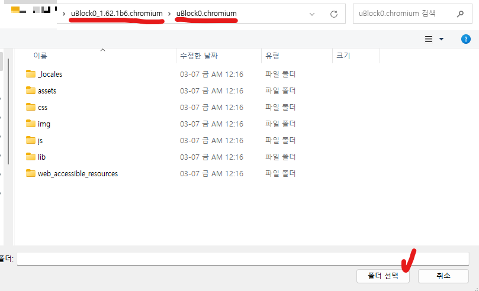Click the navigation pane scrollbar

click(x=8, y=111)
